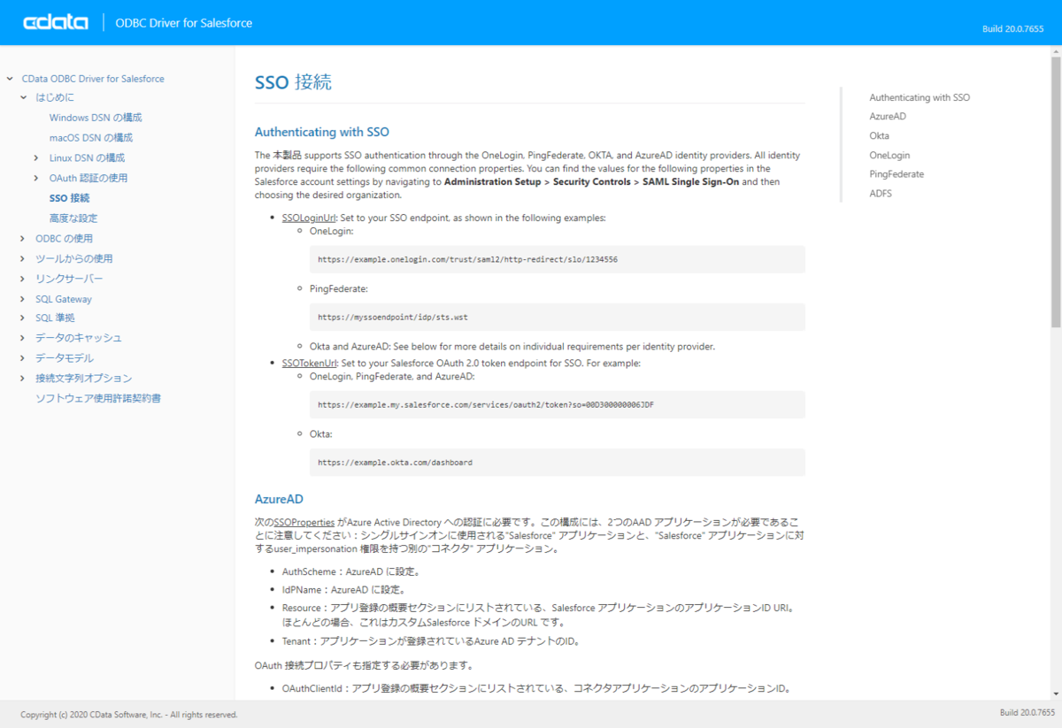
Task: Expand the ツールからの使用 chevron
Action: click(x=24, y=258)
